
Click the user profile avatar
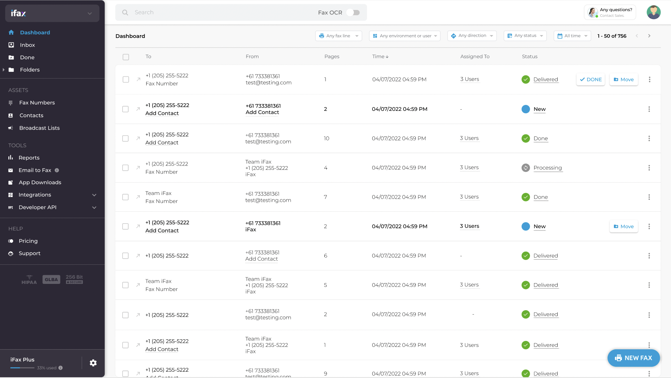653,12
